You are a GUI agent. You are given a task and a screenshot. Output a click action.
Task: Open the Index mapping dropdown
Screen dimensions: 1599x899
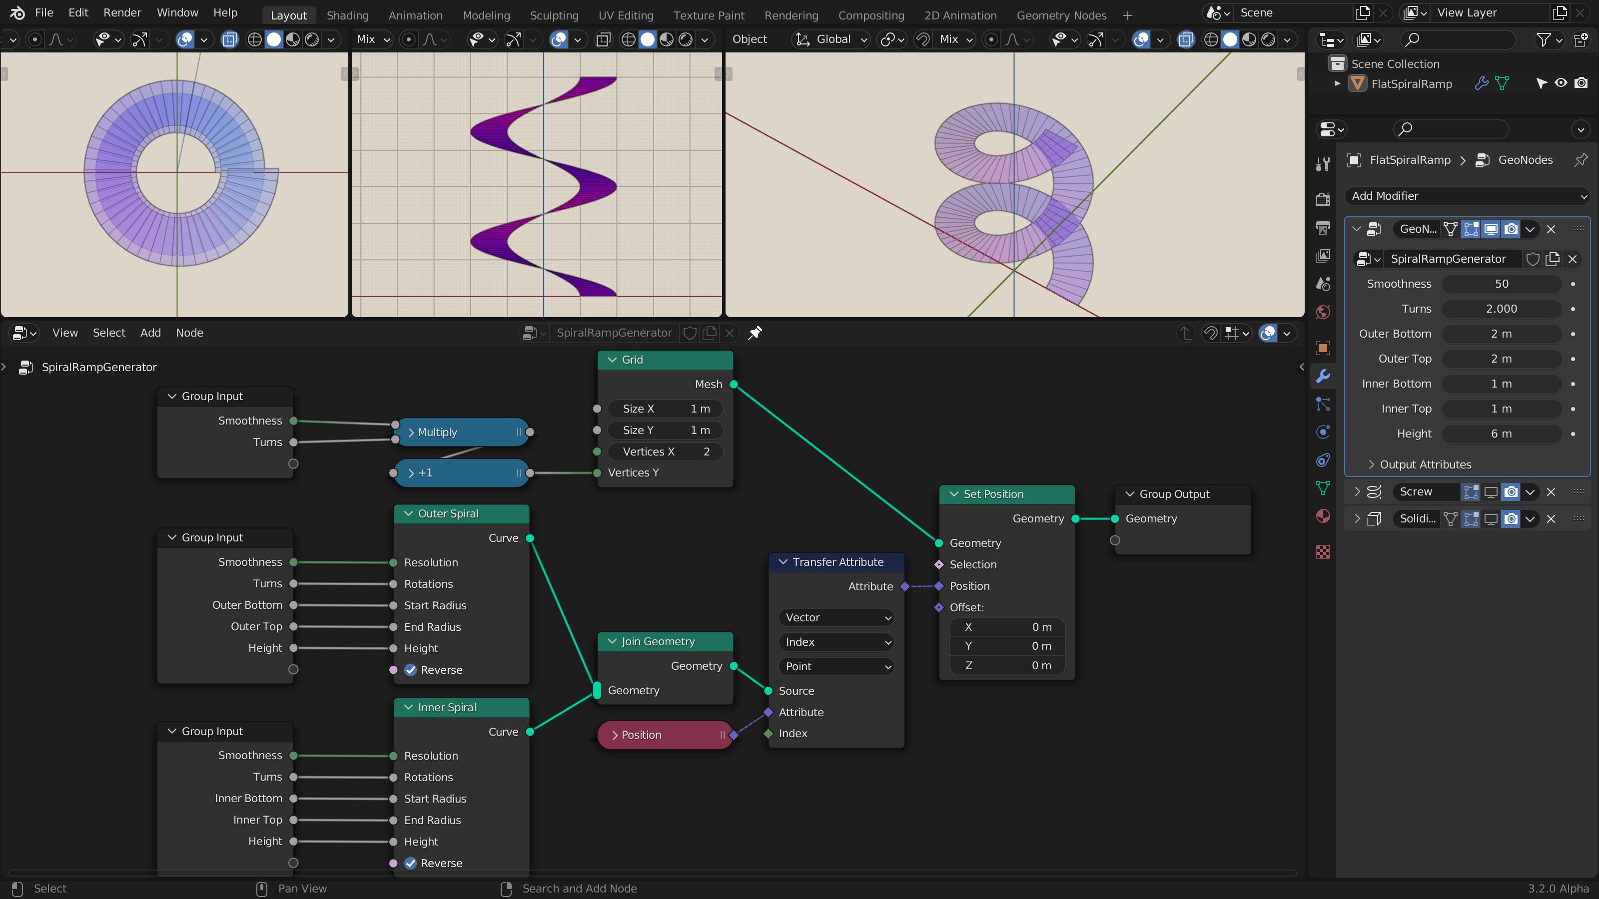(x=835, y=642)
